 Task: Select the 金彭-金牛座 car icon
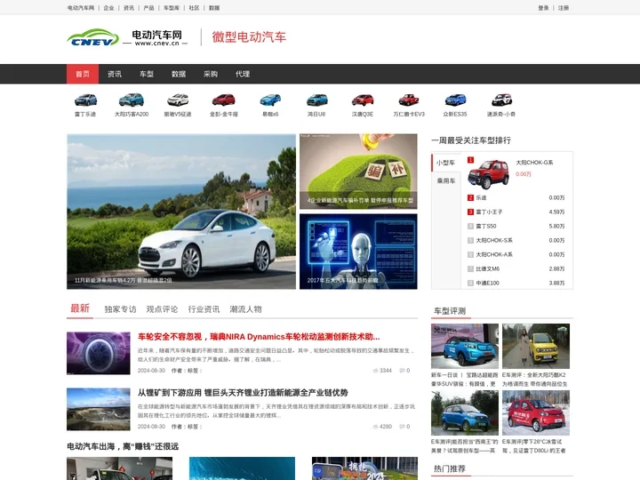(x=224, y=100)
